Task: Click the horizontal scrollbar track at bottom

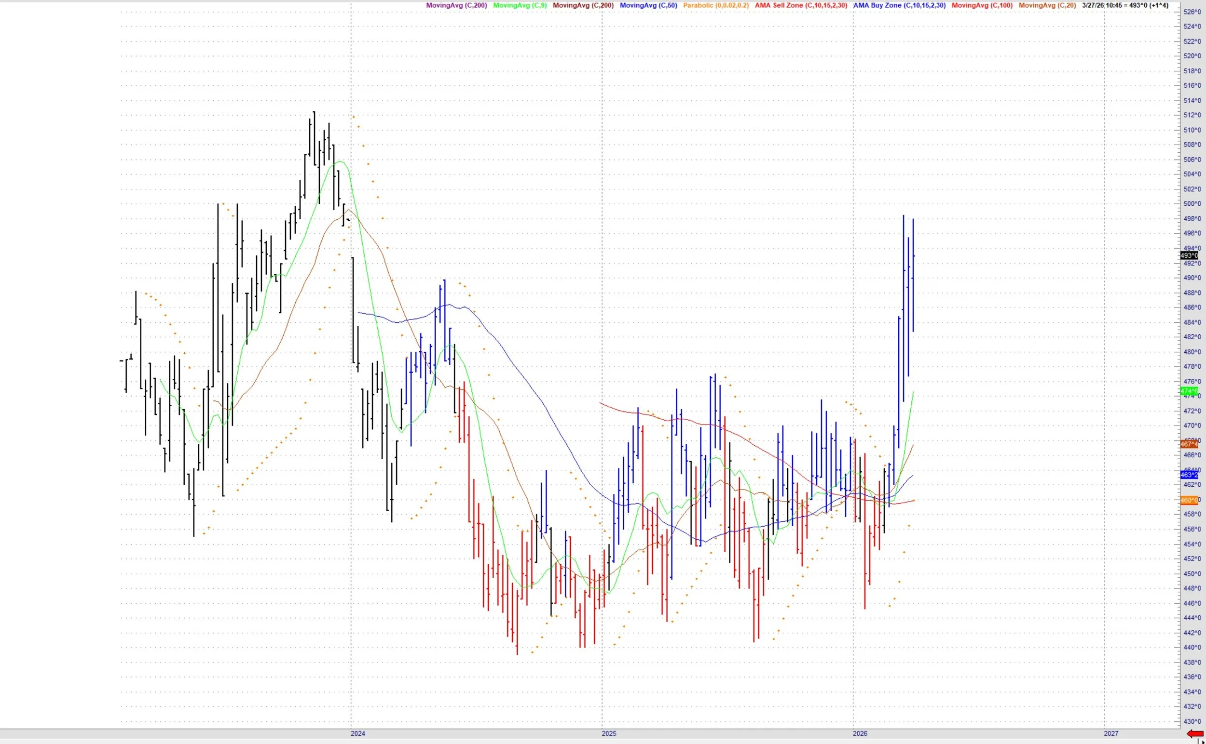Action: click(591, 741)
